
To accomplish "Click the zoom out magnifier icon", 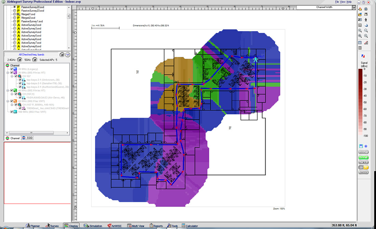I will coord(366,30).
